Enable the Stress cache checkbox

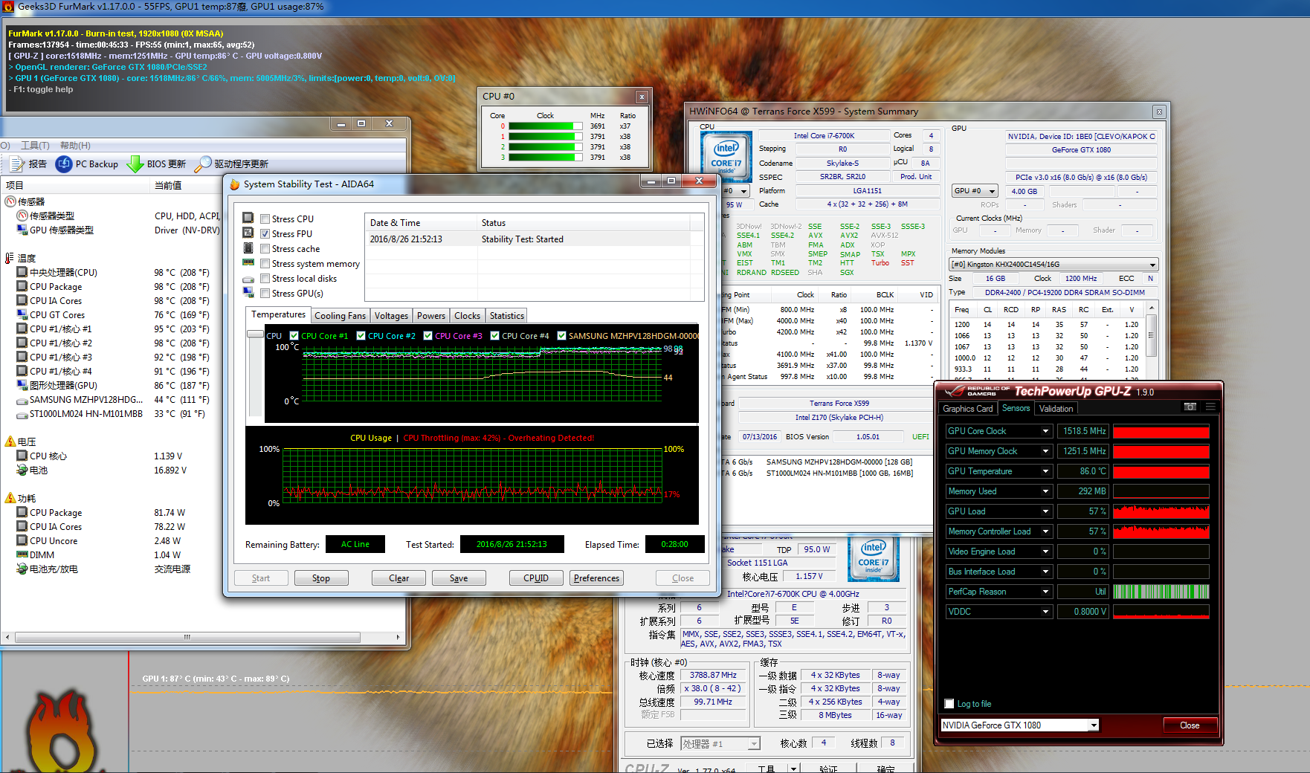tap(265, 248)
